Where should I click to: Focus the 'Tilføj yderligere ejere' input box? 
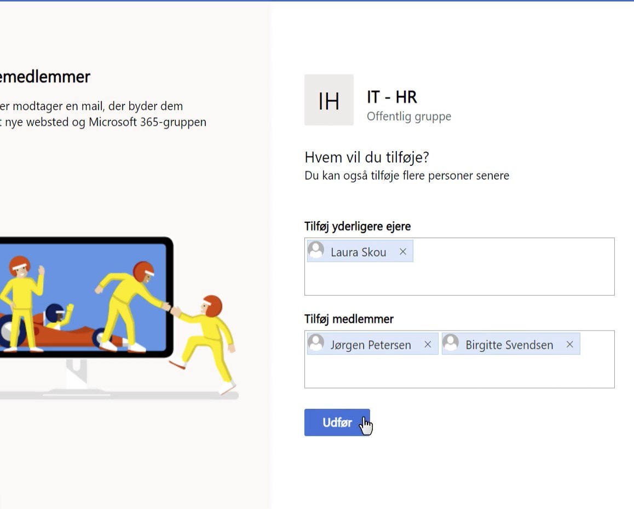pyautogui.click(x=459, y=267)
